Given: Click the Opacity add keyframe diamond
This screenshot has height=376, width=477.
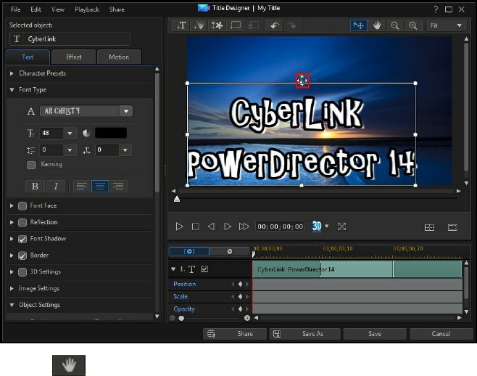Looking at the screenshot, I should 241,309.
